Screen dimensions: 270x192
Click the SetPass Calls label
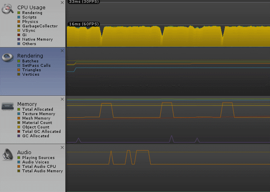coord(36,66)
